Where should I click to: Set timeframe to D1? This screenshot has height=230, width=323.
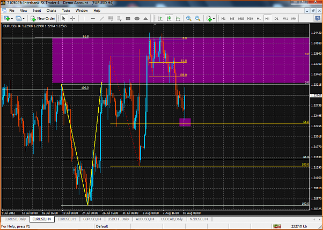276,19
